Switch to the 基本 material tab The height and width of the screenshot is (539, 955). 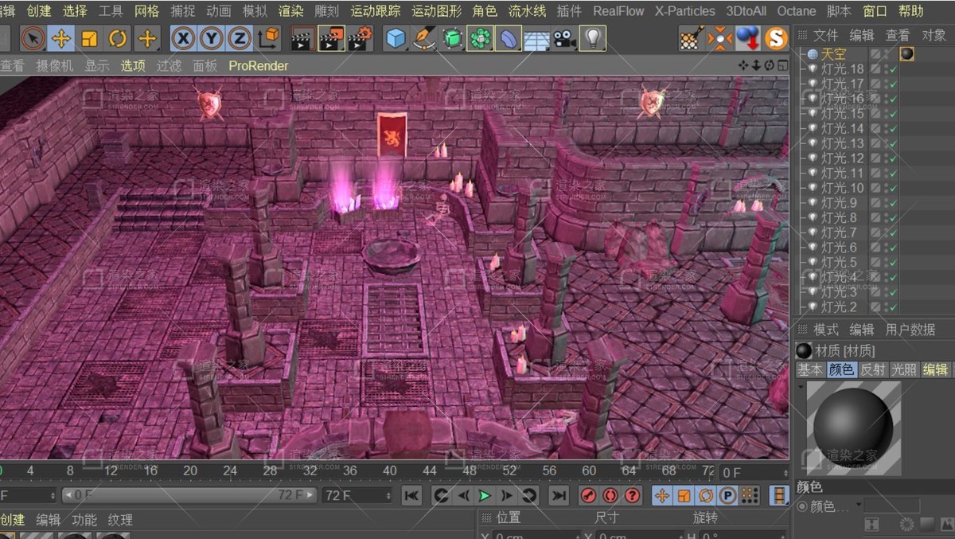[x=810, y=369]
